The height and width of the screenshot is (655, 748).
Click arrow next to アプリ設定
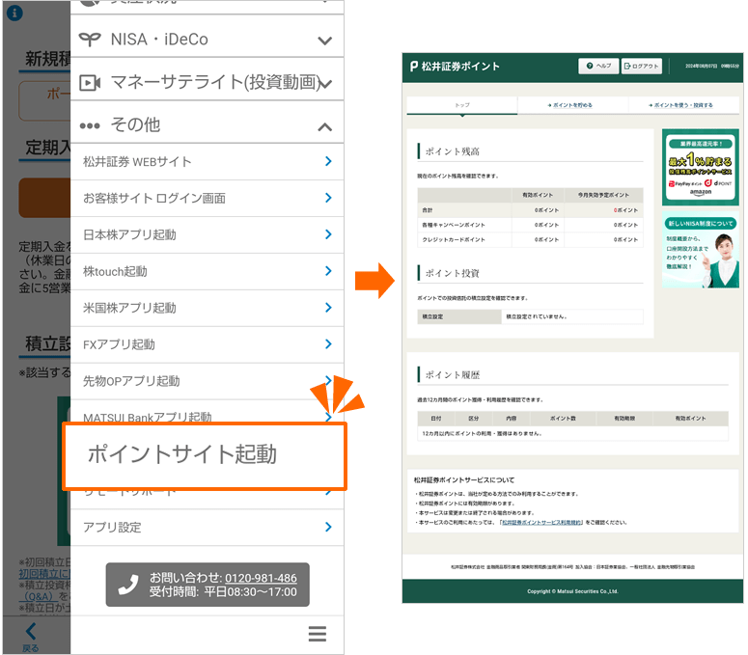pyautogui.click(x=328, y=528)
